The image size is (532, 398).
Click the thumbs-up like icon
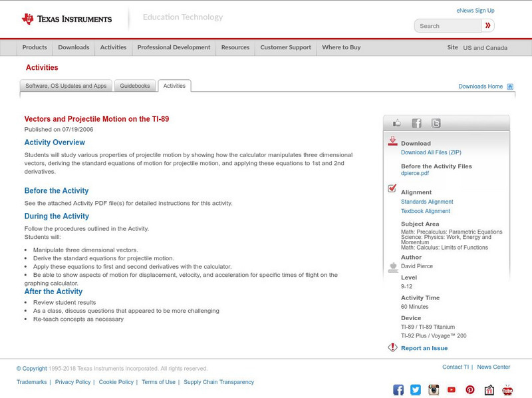(x=396, y=123)
